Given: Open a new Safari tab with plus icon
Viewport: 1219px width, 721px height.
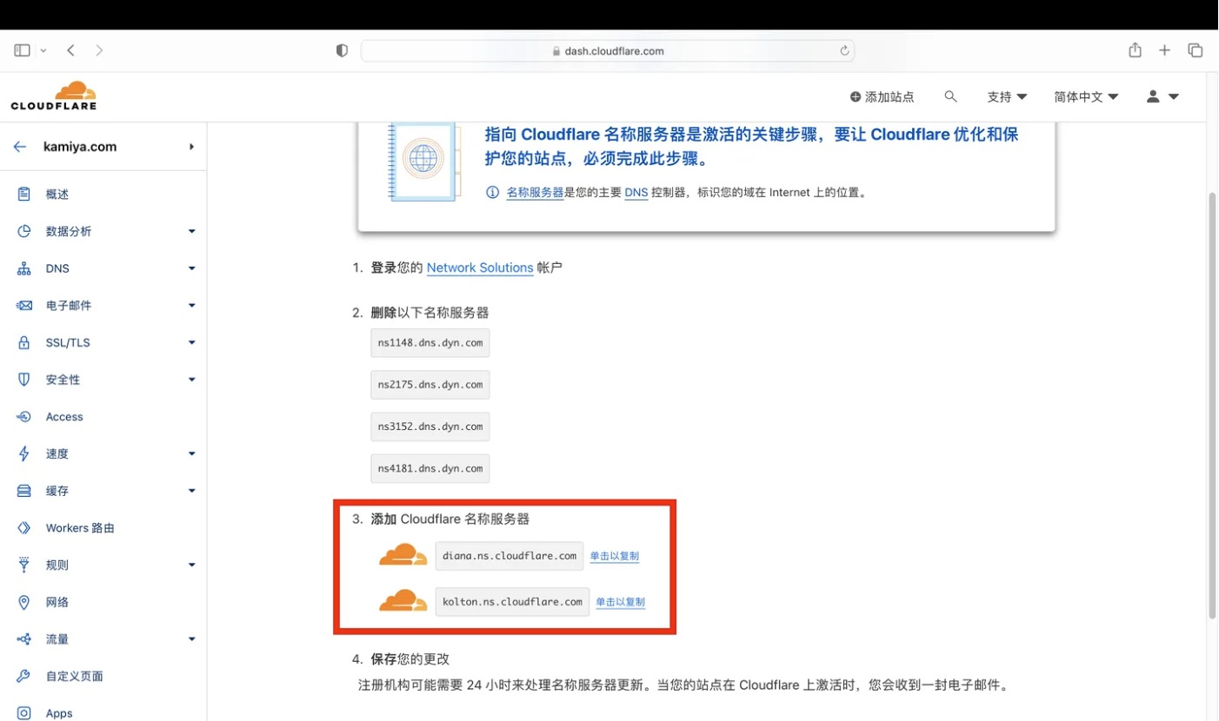Looking at the screenshot, I should (x=1164, y=50).
